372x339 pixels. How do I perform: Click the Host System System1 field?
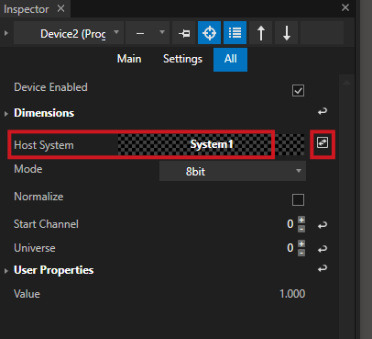click(x=211, y=144)
